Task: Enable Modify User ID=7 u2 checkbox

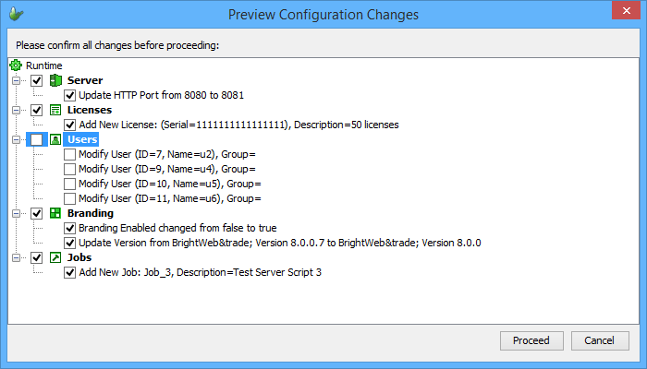Action: click(x=70, y=154)
